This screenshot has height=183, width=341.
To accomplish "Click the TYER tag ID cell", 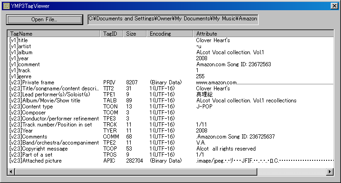I will [x=110, y=131].
